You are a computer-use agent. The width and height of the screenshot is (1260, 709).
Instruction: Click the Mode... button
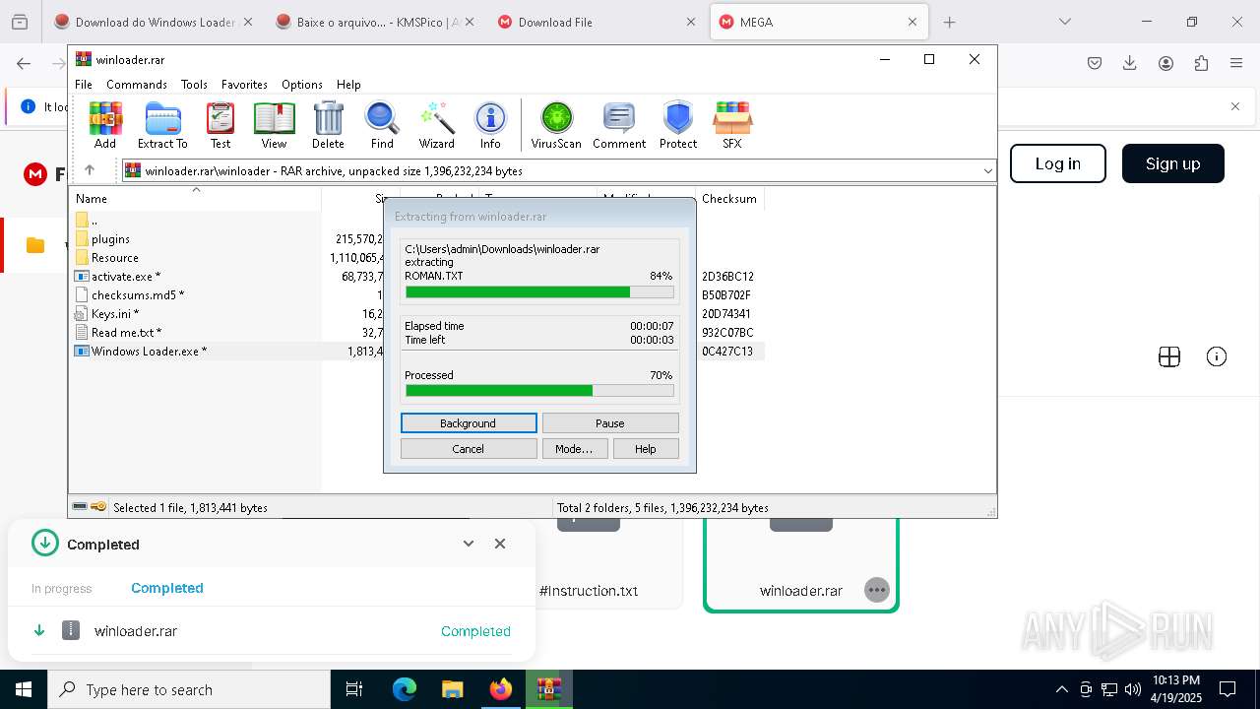pos(574,449)
